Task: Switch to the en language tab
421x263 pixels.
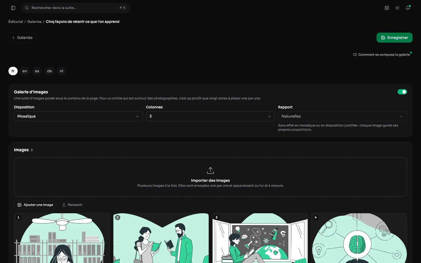Action: pos(25,71)
